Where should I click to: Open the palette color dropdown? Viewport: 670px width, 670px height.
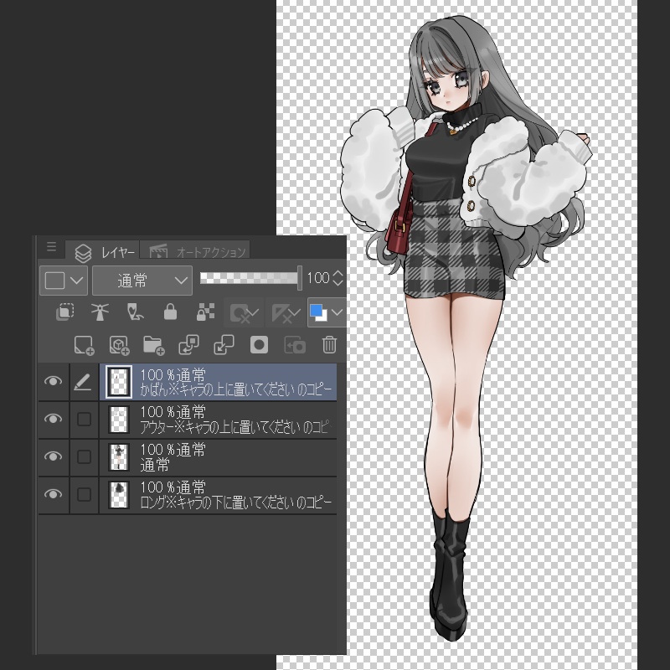tap(64, 281)
